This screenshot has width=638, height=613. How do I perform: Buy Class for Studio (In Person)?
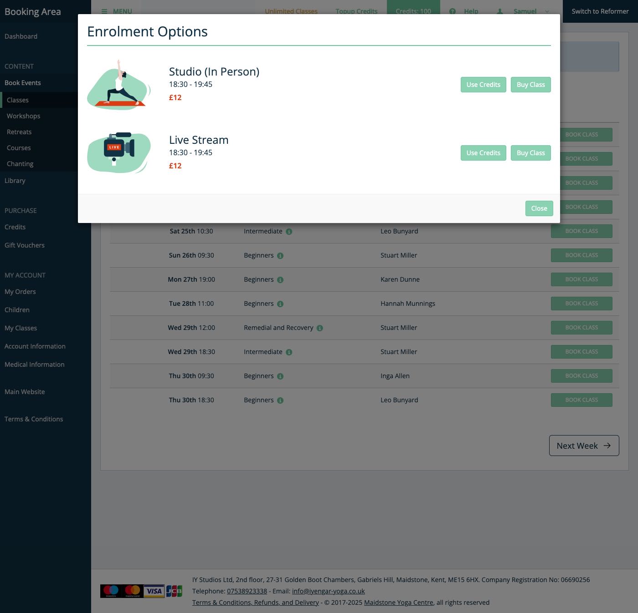coord(530,85)
